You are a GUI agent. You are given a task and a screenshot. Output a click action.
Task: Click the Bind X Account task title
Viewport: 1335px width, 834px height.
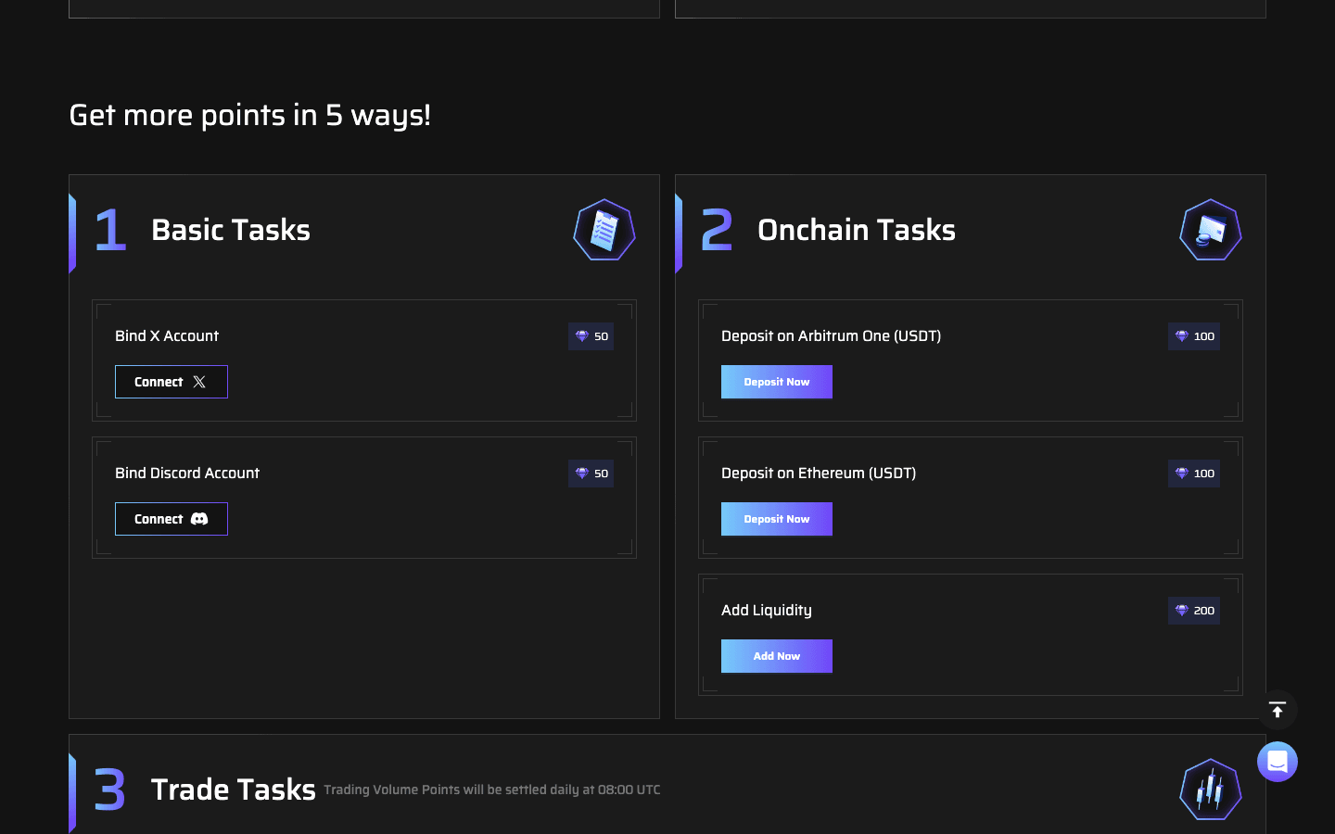(x=167, y=335)
